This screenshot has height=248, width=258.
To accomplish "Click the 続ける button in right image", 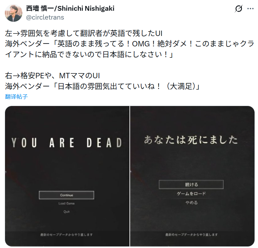I will 191,185.
